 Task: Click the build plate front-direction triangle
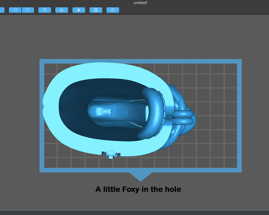pos(141,177)
